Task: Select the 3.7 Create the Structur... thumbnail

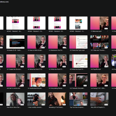Action: pyautogui.click(x=15, y=61)
